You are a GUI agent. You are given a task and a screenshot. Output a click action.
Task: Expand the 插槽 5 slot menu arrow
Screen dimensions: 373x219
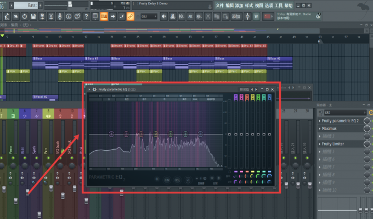(320, 152)
